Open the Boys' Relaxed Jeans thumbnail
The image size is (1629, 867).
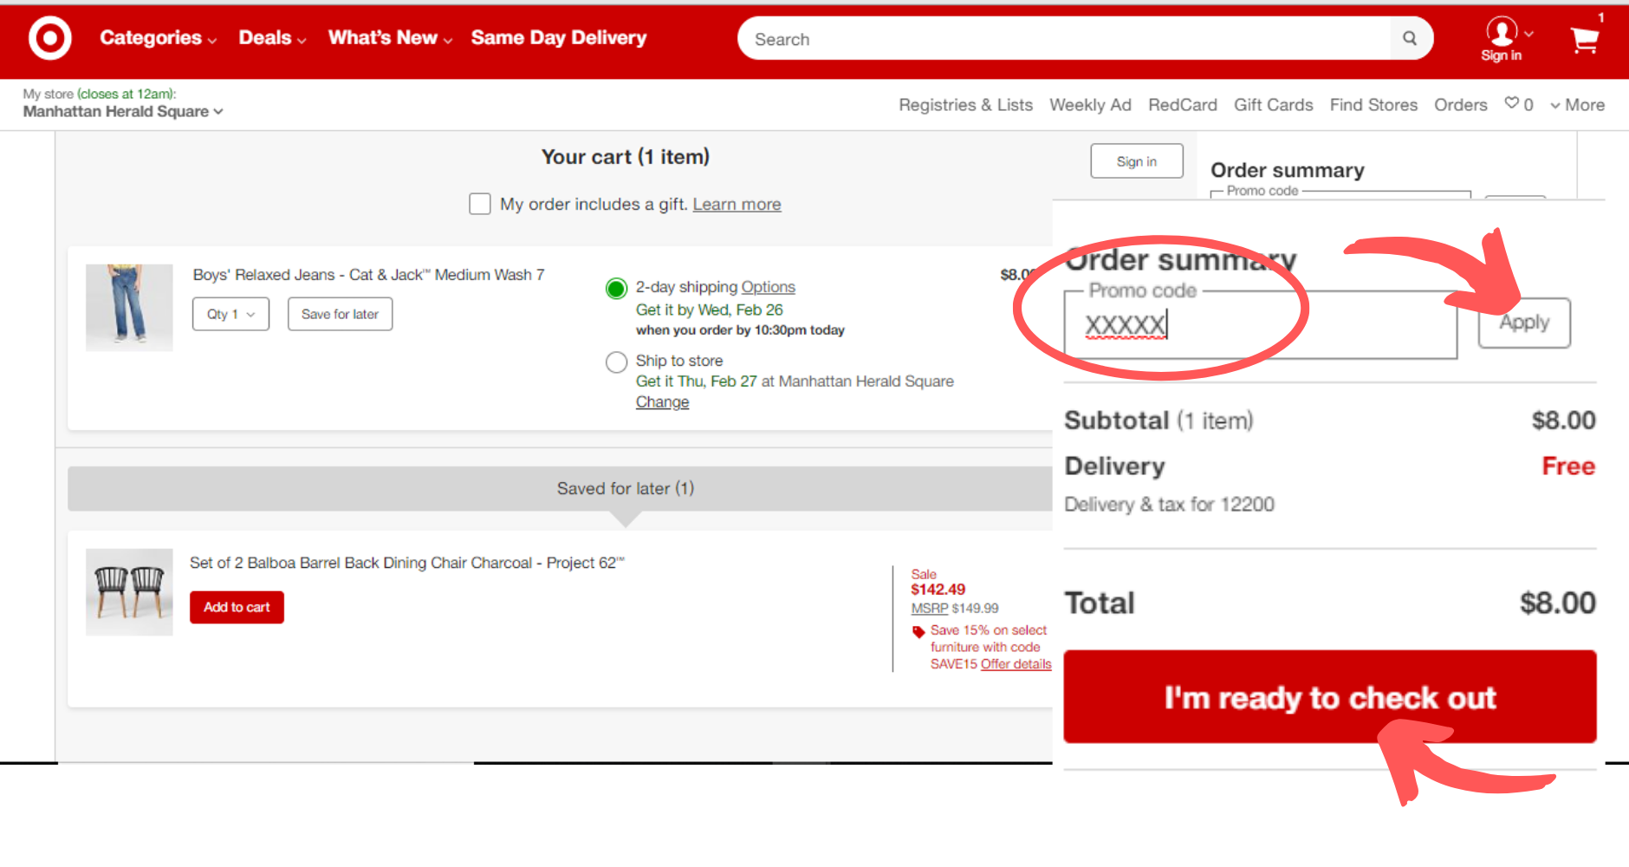tap(129, 308)
